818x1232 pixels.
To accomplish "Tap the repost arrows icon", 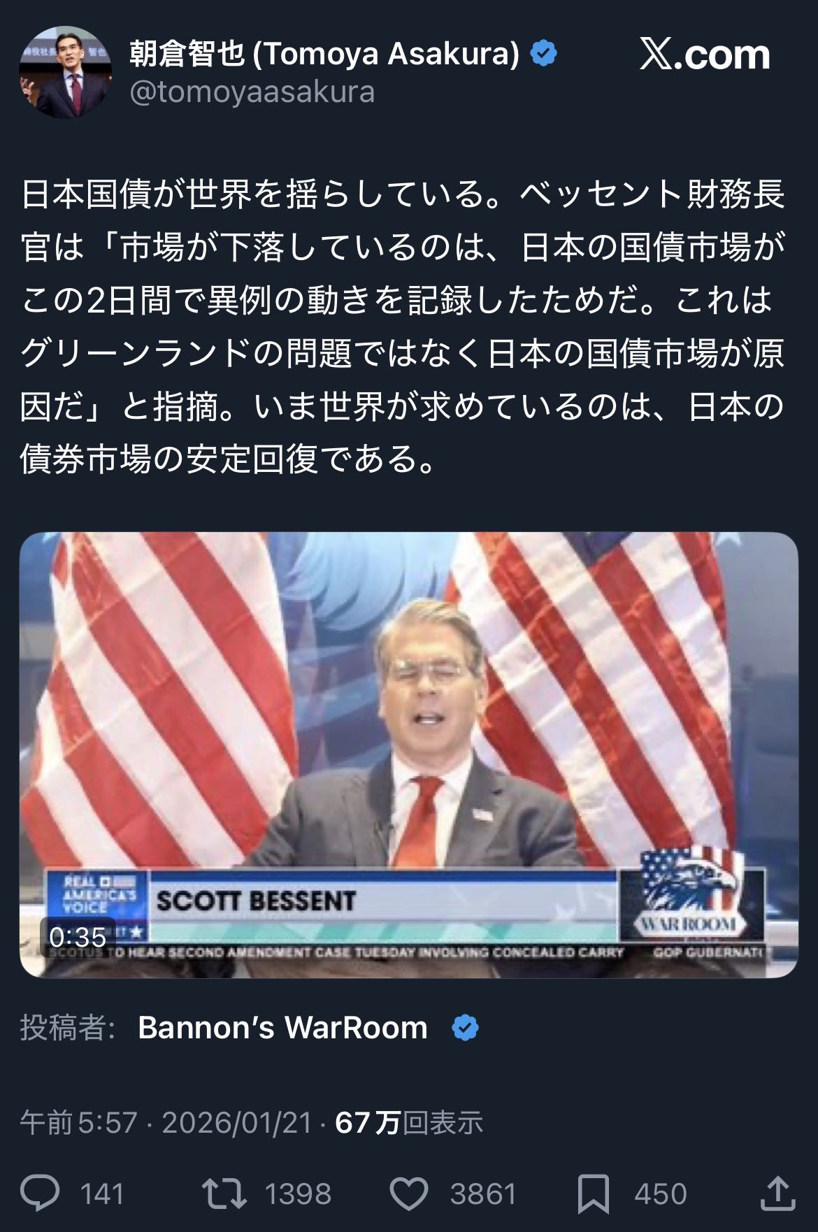I will click(224, 1194).
